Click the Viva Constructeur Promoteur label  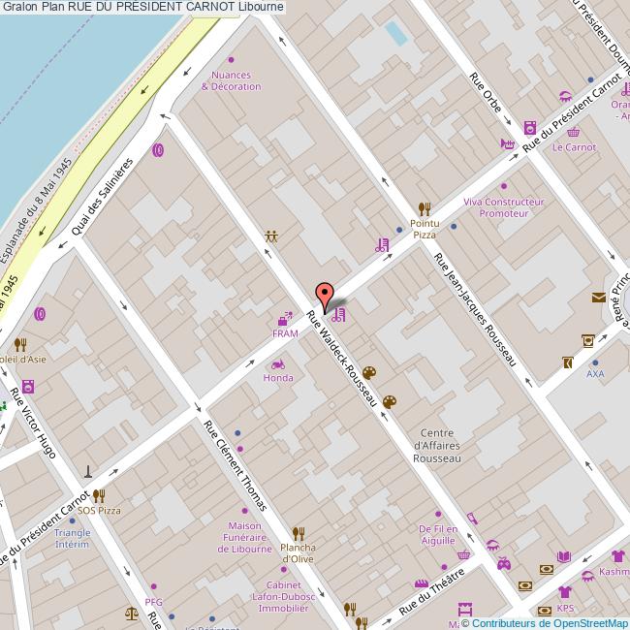(504, 207)
